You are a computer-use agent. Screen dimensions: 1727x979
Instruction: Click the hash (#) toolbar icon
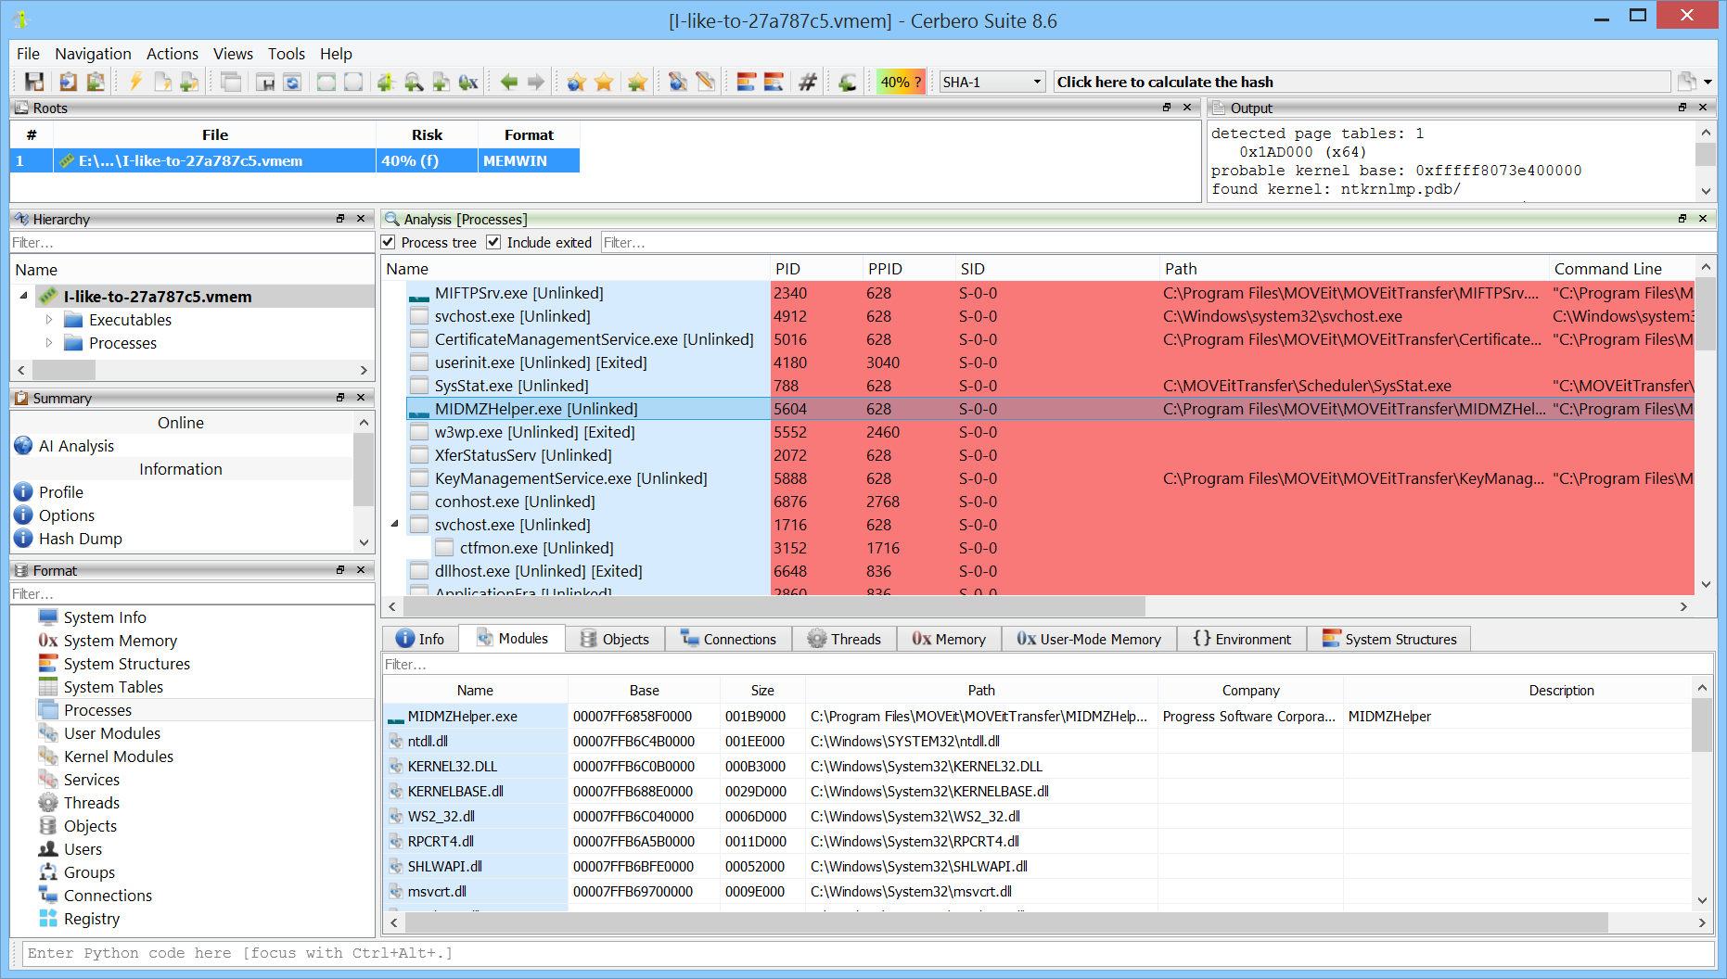point(807,83)
